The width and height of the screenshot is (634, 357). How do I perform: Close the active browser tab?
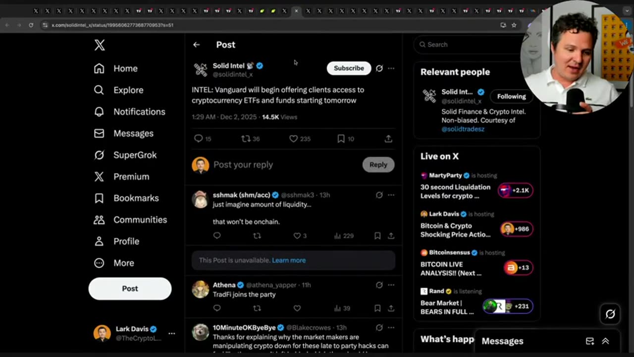click(296, 10)
